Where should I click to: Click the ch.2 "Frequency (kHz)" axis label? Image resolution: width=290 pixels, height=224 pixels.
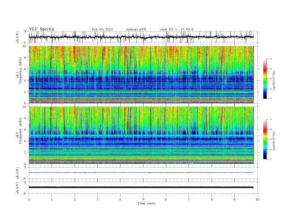(21, 131)
